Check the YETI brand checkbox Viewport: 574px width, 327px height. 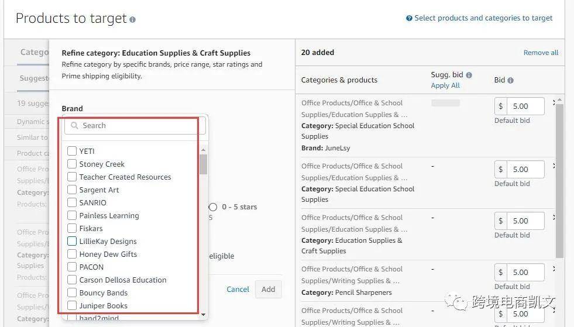pyautogui.click(x=72, y=151)
